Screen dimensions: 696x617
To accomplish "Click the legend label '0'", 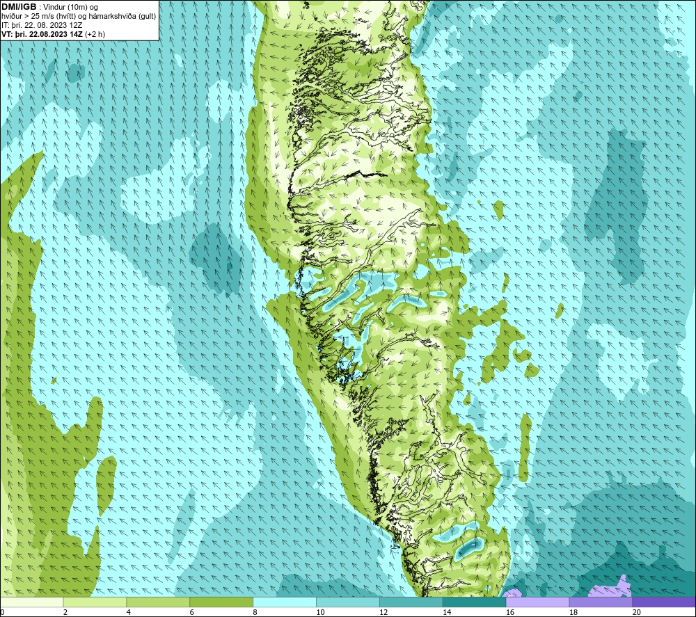I will 3,612.
